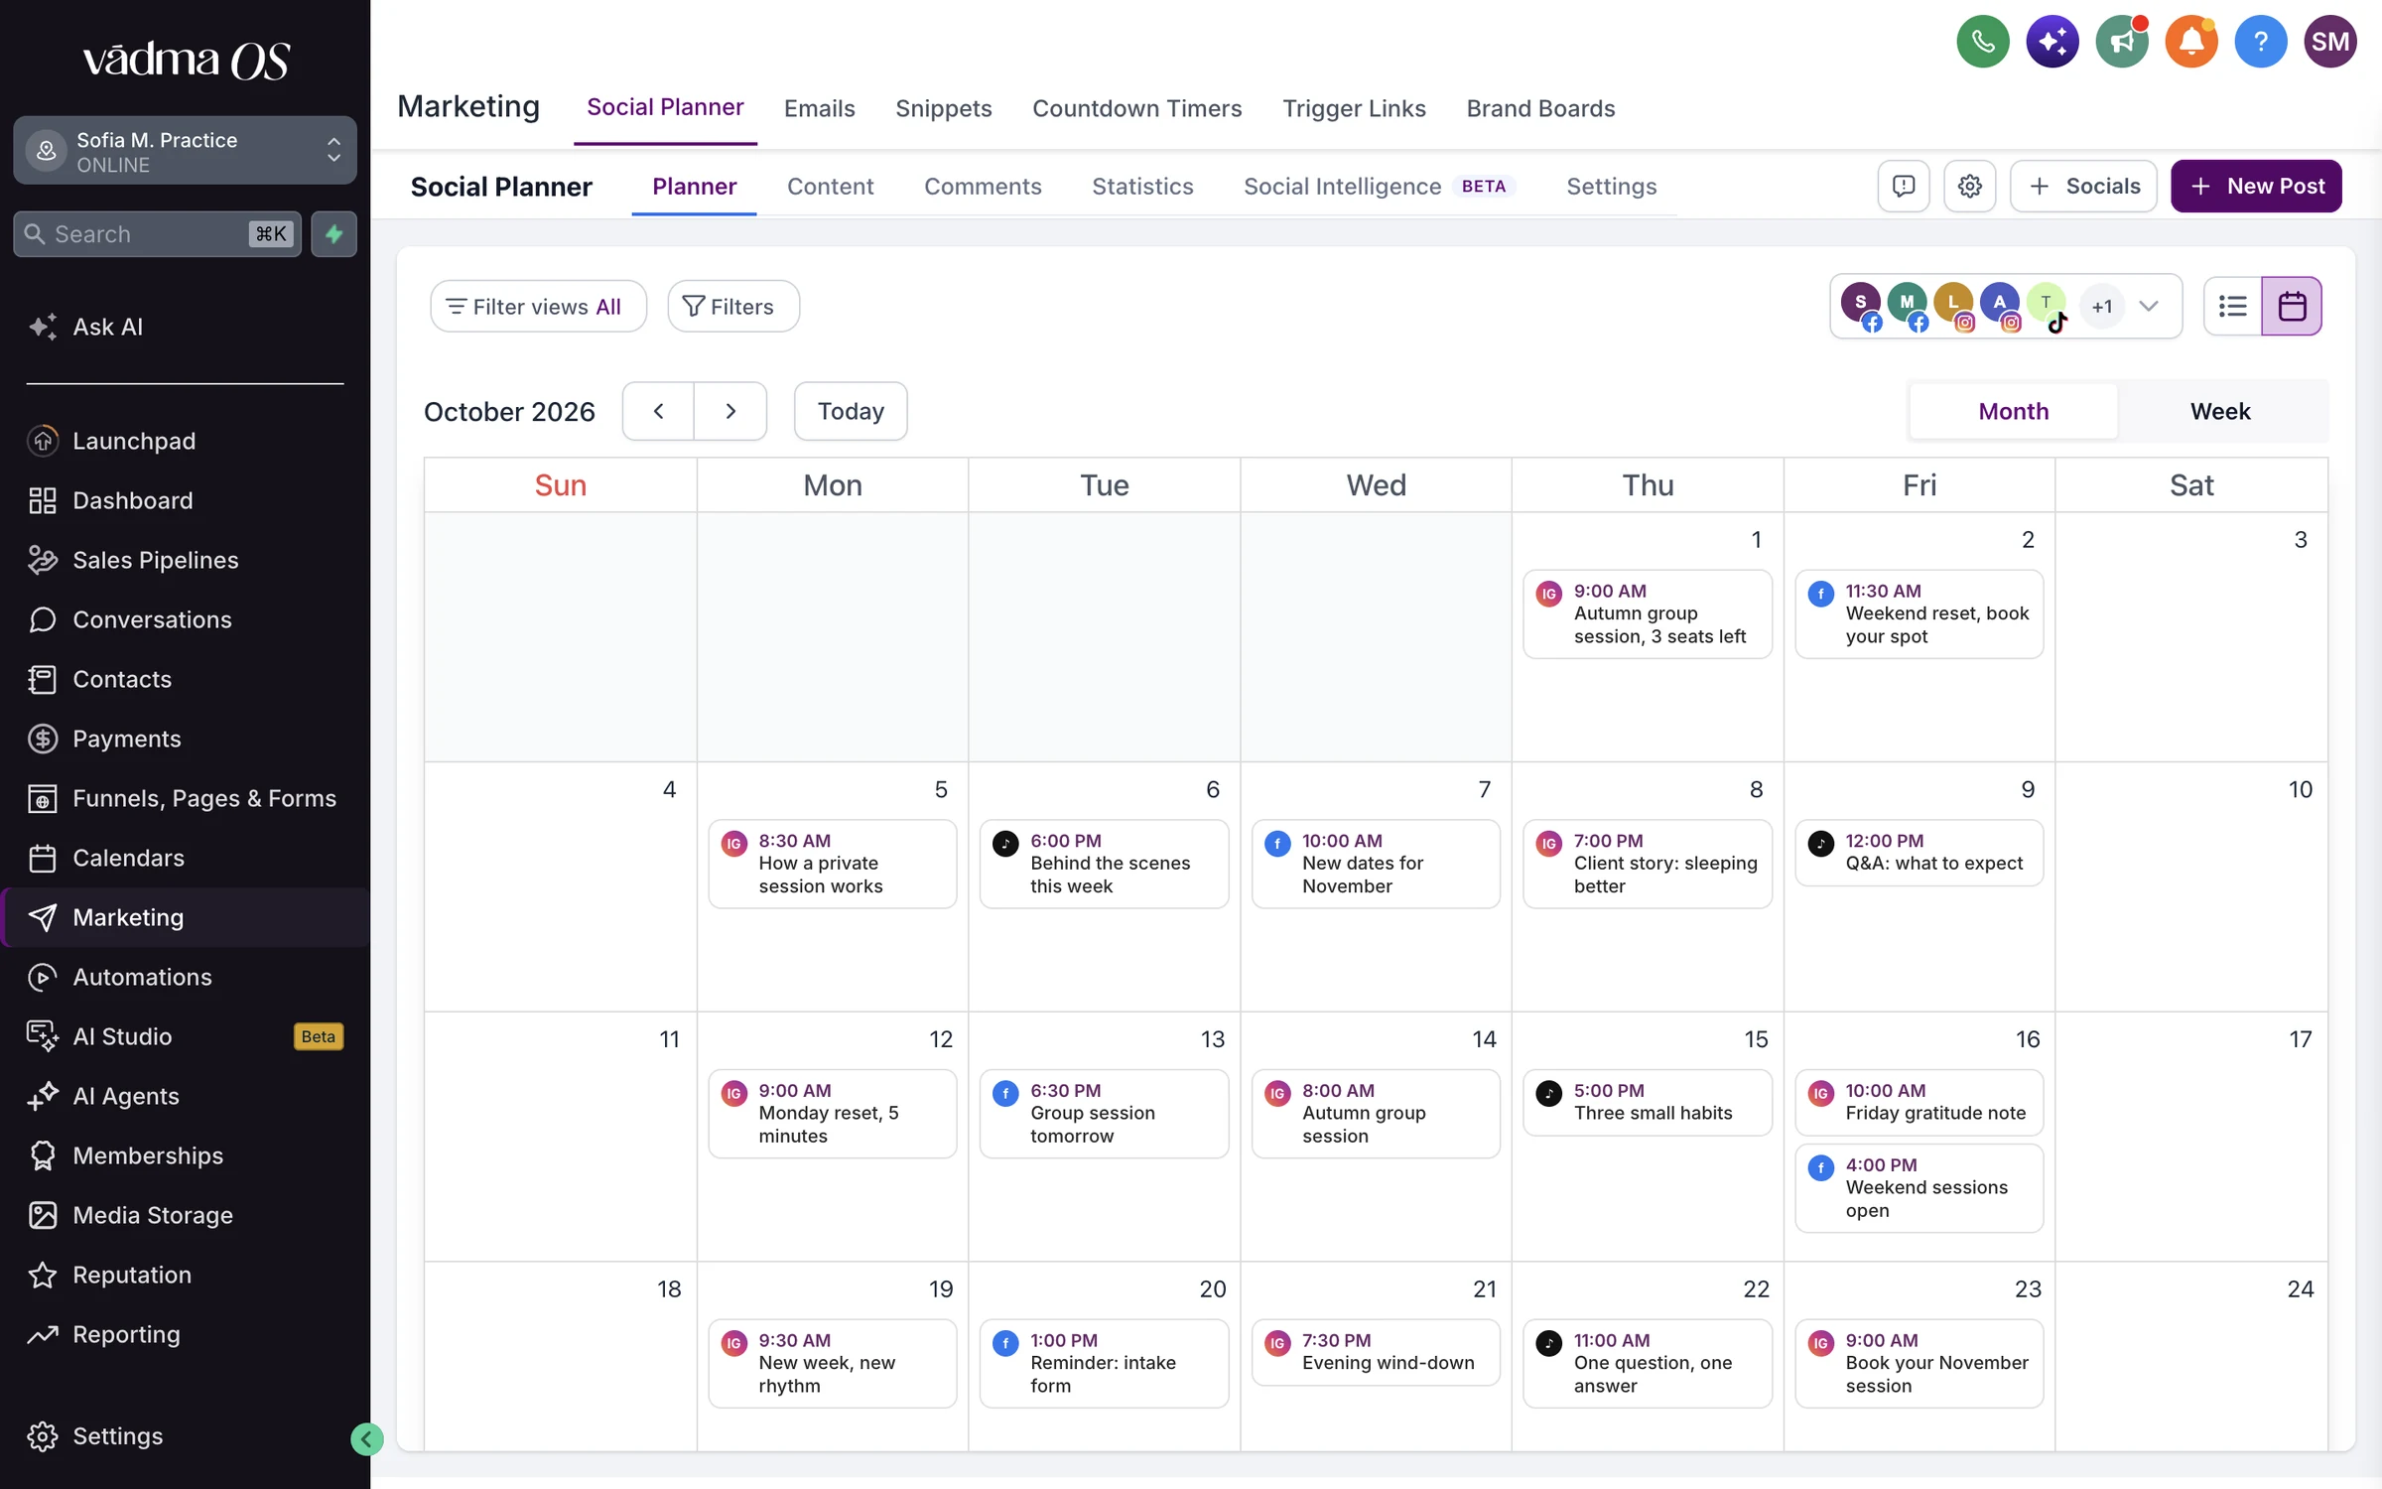Click the Socials button
2382x1489 pixels.
[2083, 186]
